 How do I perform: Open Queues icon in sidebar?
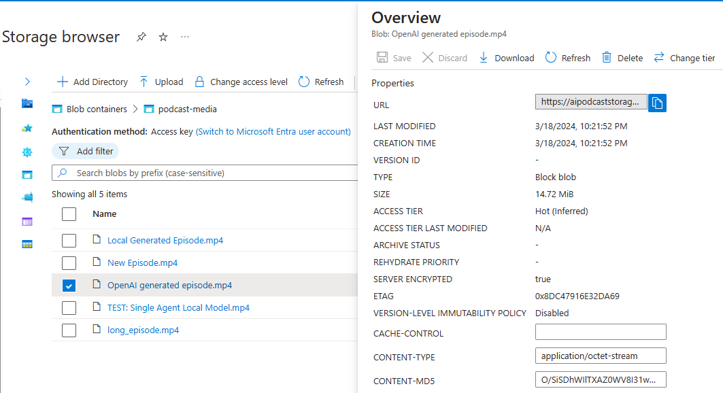pos(27,221)
